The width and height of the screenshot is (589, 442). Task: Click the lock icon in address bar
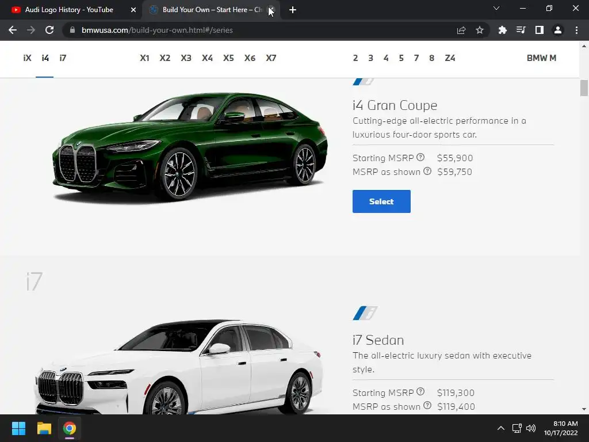72,30
